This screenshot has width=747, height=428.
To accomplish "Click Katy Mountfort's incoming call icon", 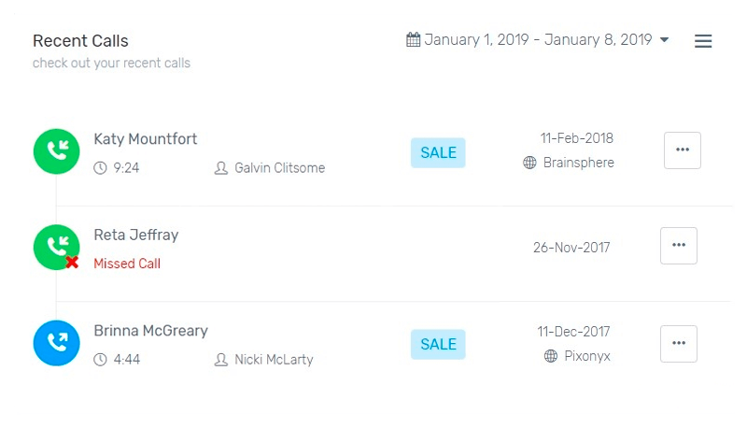I will point(57,151).
